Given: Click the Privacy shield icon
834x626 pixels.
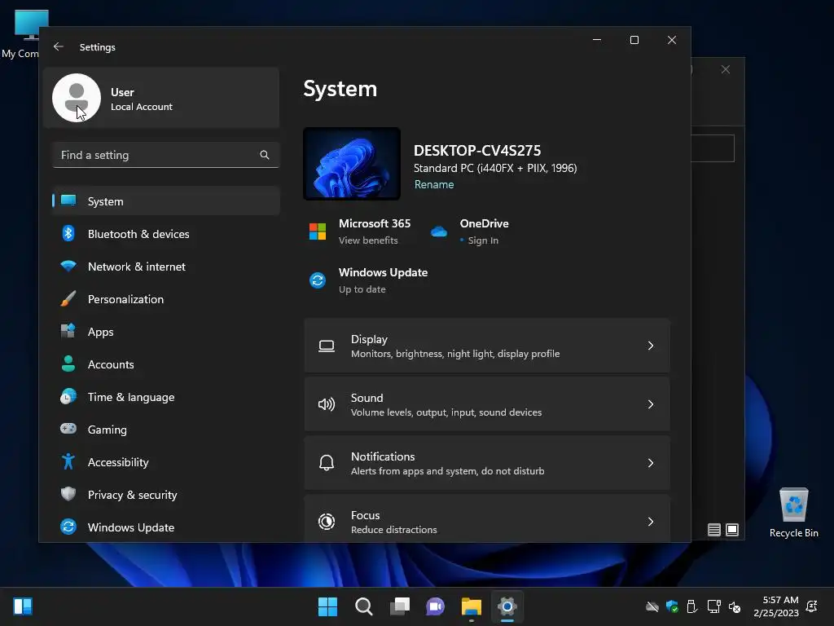Looking at the screenshot, I should pos(68,494).
